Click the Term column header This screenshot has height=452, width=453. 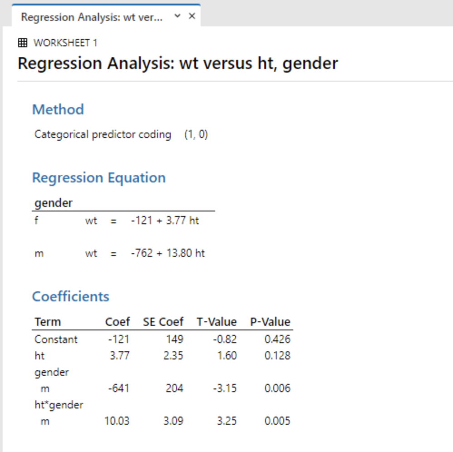(x=47, y=322)
